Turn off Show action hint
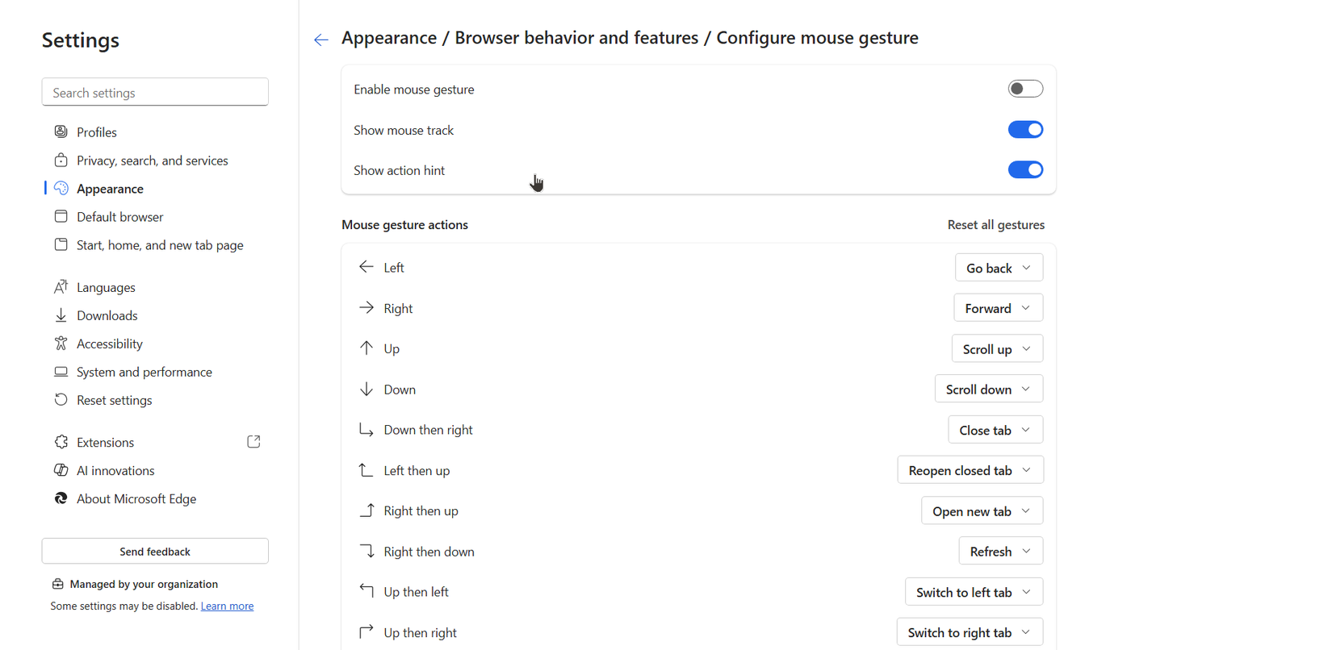Image resolution: width=1332 pixels, height=650 pixels. click(x=1025, y=169)
